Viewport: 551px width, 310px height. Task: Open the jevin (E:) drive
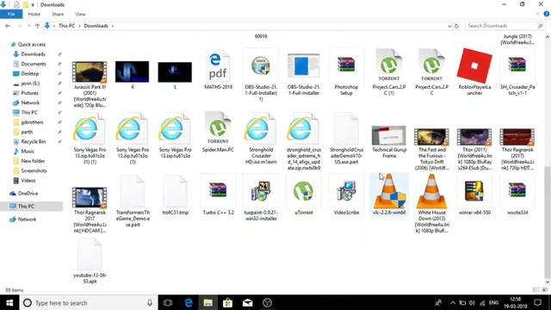[30, 84]
